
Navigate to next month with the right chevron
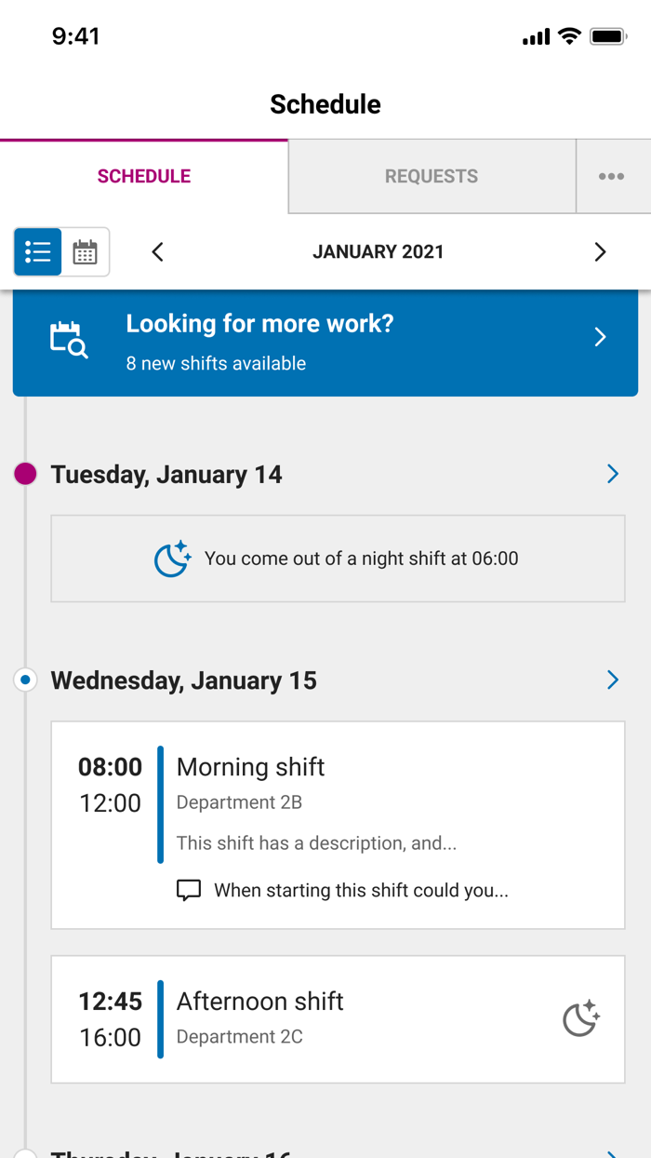600,251
